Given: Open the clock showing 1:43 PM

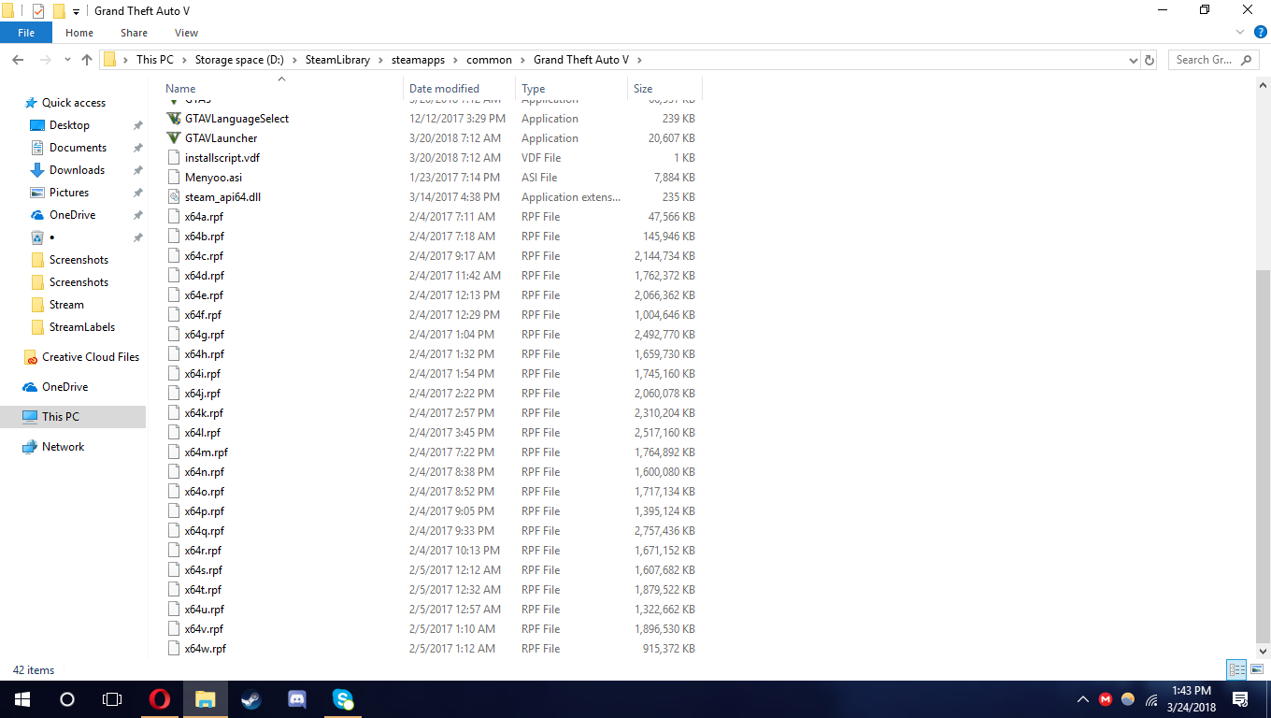Looking at the screenshot, I should point(1191,699).
